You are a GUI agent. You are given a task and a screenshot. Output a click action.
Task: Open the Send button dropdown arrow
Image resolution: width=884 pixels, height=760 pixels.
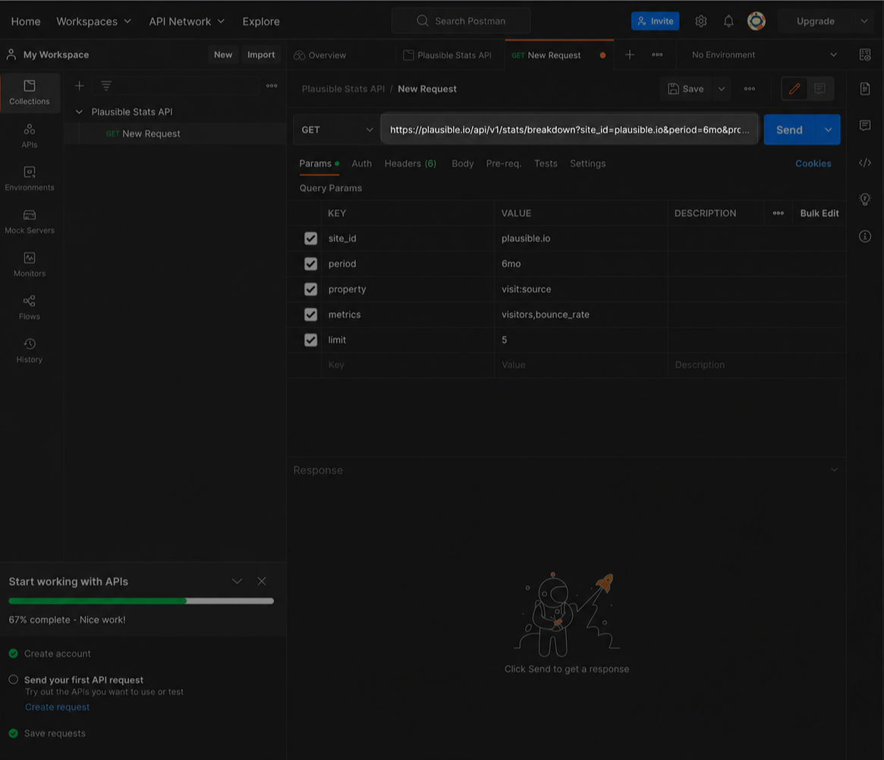click(828, 130)
